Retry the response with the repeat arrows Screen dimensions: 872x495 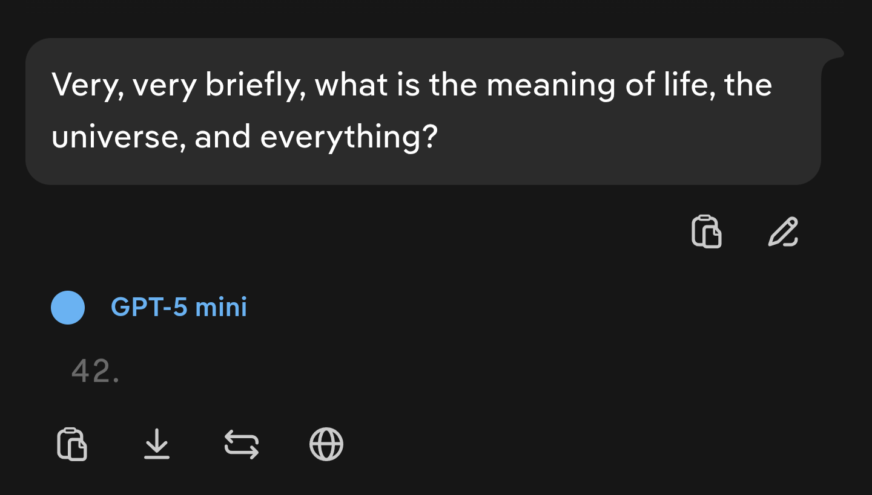tap(242, 444)
